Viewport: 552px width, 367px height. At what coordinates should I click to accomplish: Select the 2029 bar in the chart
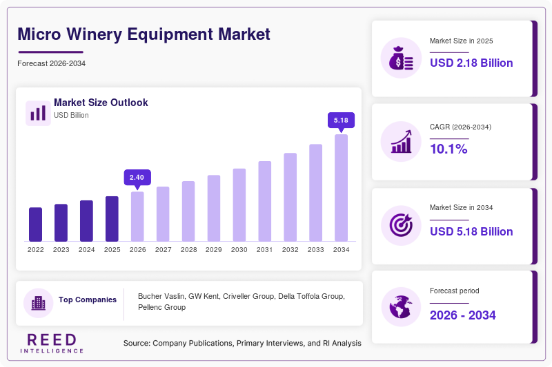tap(214, 208)
